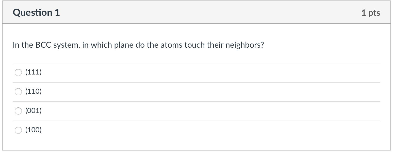Click the Question 1 header title
Image resolution: width=393 pixels, height=152 pixels.
(x=36, y=12)
